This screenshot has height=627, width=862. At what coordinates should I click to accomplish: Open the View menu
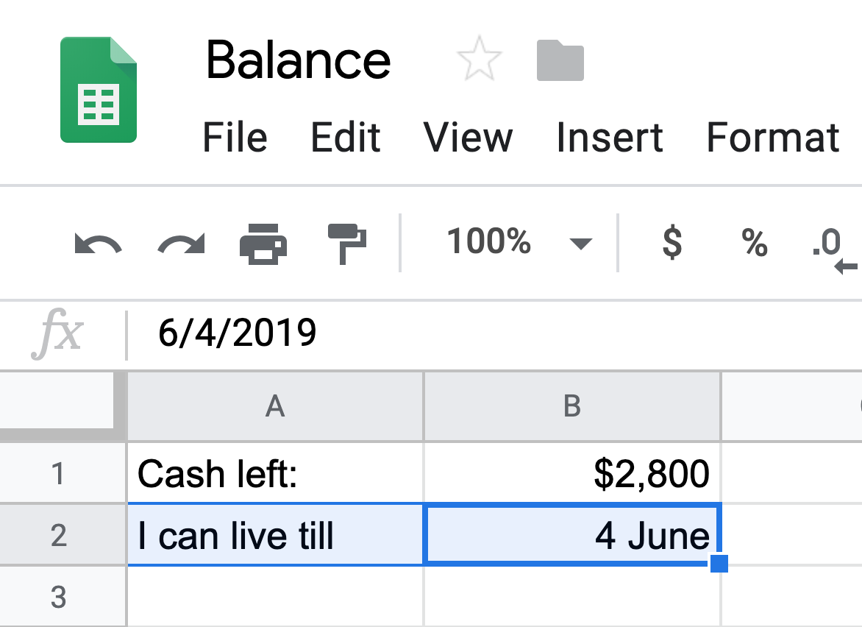pyautogui.click(x=468, y=137)
